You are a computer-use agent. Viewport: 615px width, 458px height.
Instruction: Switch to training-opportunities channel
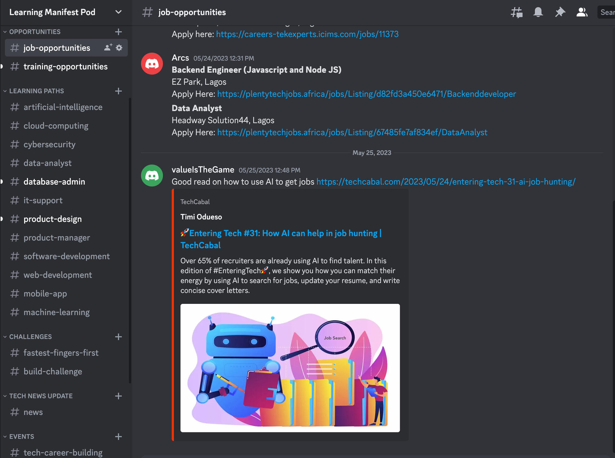click(65, 66)
